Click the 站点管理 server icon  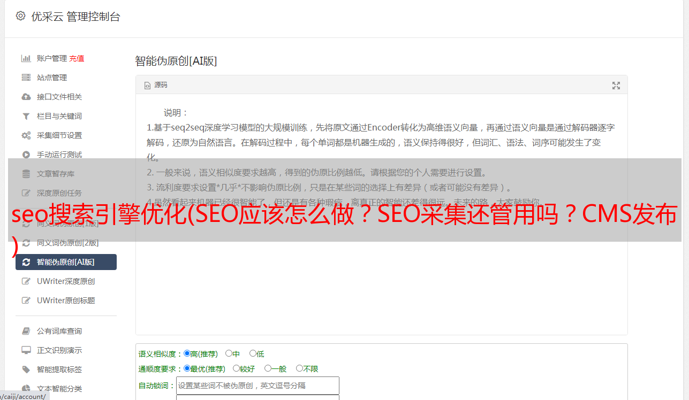[x=26, y=78]
